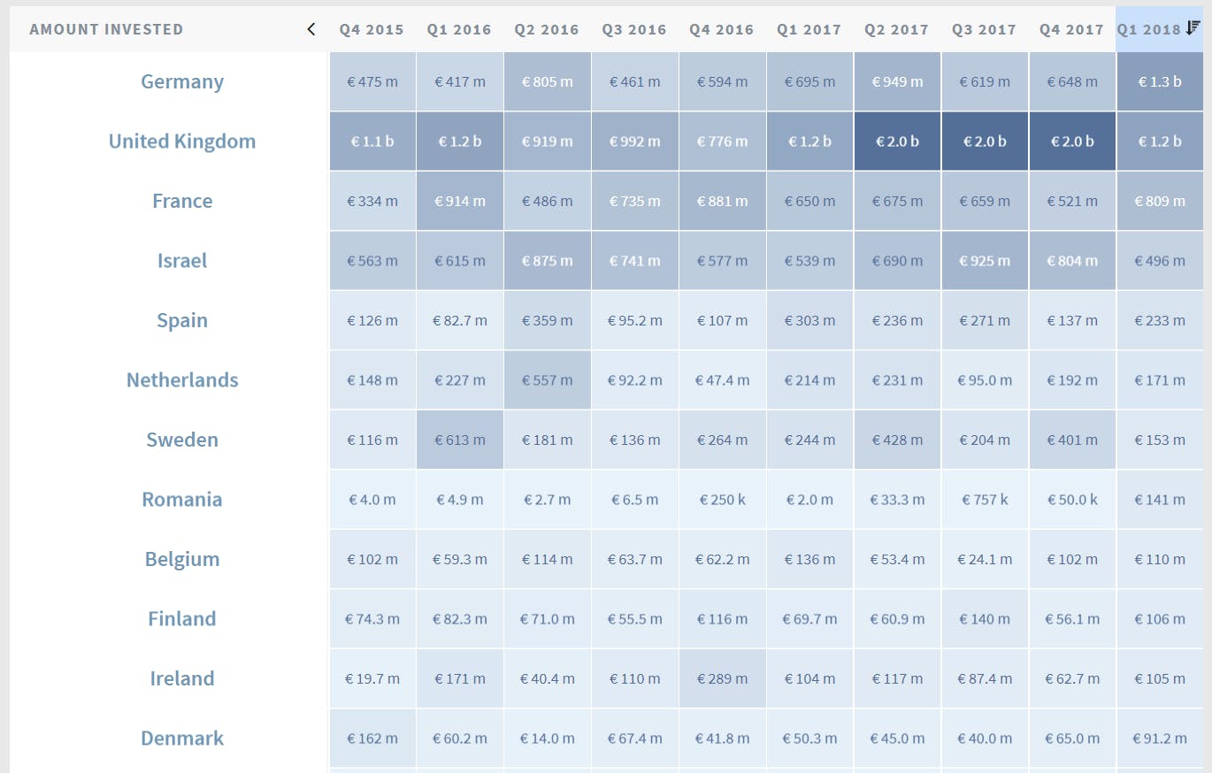Viewport: 1212px width, 773px height.
Task: Click Ireland's €289 m Q4 2016 cell
Action: point(722,678)
